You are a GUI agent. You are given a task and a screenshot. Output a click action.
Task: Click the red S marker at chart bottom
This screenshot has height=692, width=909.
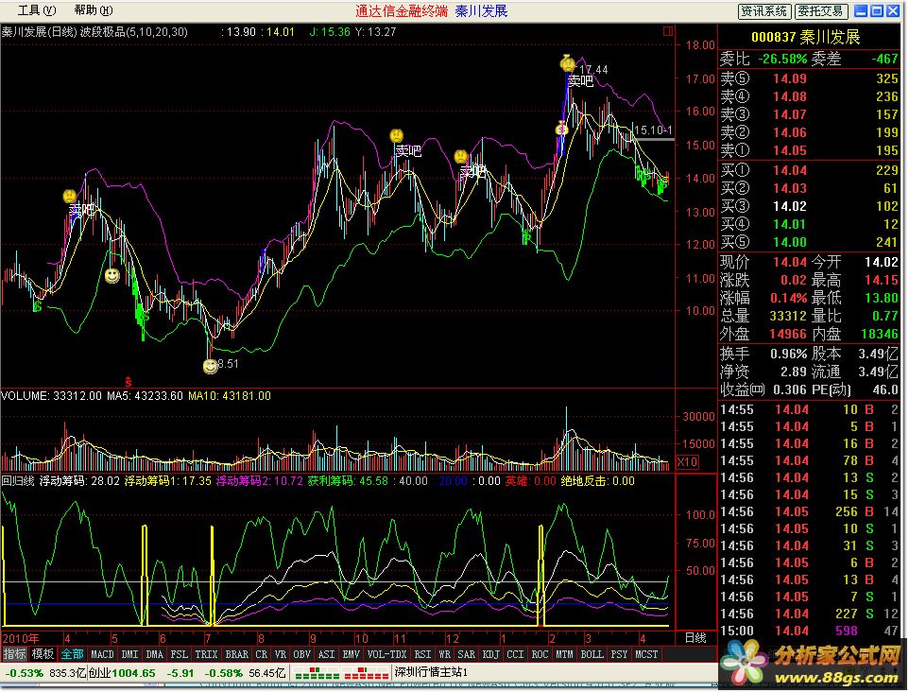pyautogui.click(x=129, y=382)
